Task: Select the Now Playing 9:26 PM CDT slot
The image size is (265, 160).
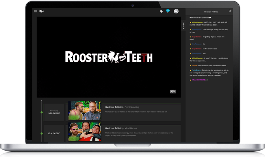Action: (54, 112)
